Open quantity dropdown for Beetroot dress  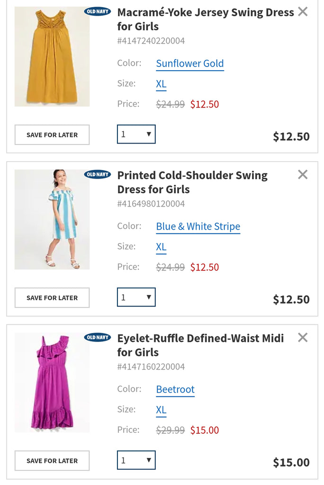click(x=136, y=460)
